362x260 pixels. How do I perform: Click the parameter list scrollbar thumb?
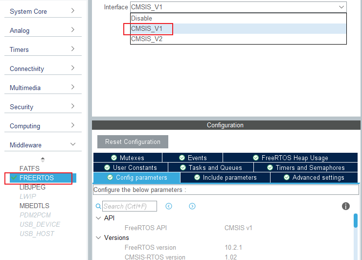click(356, 220)
